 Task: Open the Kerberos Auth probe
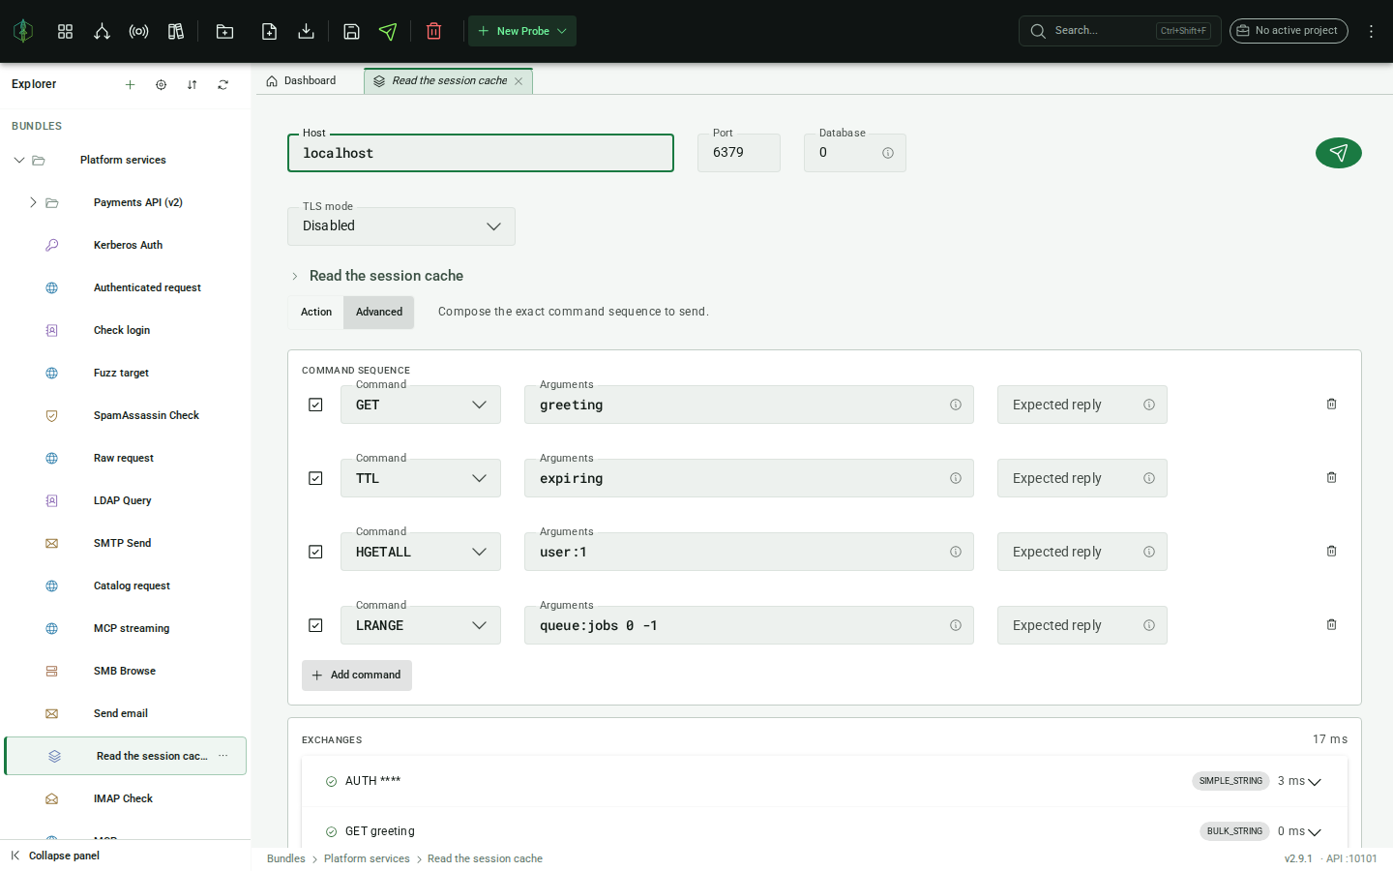[x=126, y=245]
